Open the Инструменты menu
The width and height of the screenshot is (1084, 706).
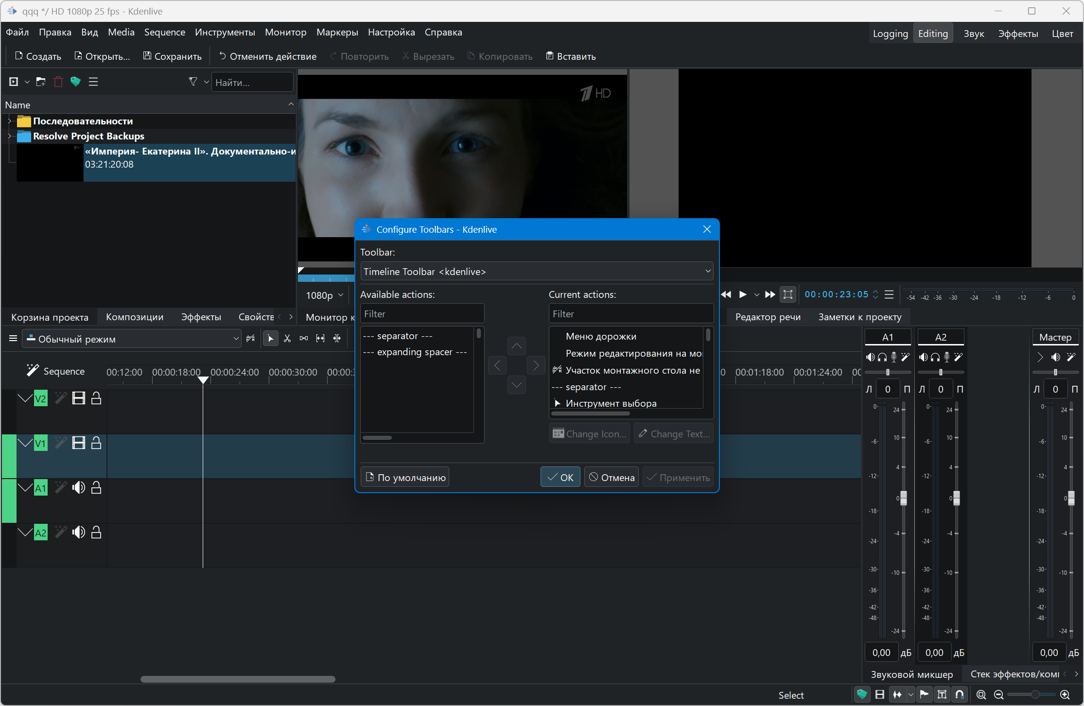225,33
